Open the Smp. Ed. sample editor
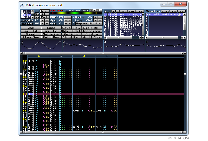Image resolution: width=208 pixels, height=141 pixels. (x=31, y=31)
